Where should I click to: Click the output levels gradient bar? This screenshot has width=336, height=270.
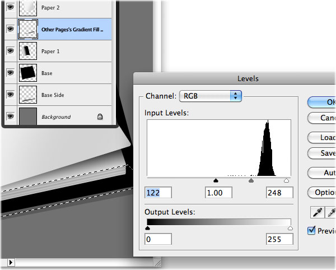coord(219,222)
